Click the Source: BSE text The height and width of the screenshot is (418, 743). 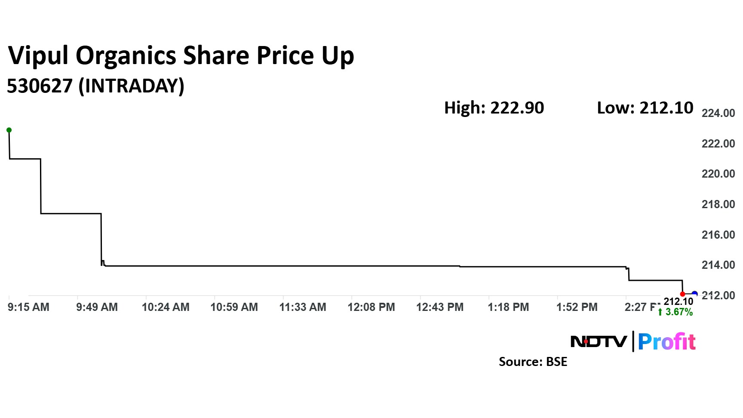(533, 362)
